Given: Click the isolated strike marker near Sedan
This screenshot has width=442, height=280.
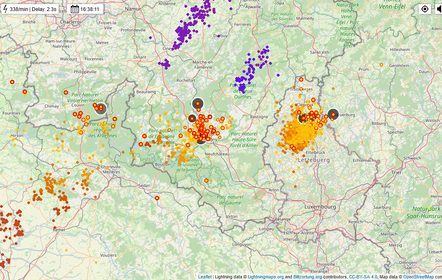Looking at the screenshot, I should pos(157,198).
